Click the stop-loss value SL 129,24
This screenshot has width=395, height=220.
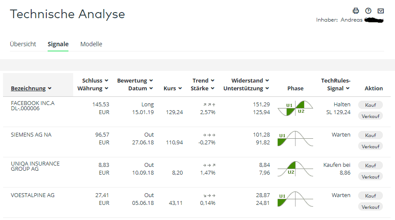[338, 112]
